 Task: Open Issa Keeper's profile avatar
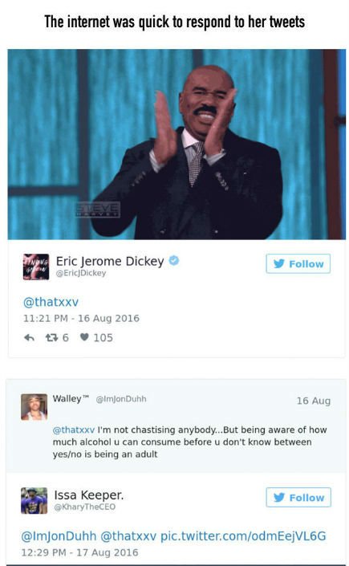(x=34, y=500)
